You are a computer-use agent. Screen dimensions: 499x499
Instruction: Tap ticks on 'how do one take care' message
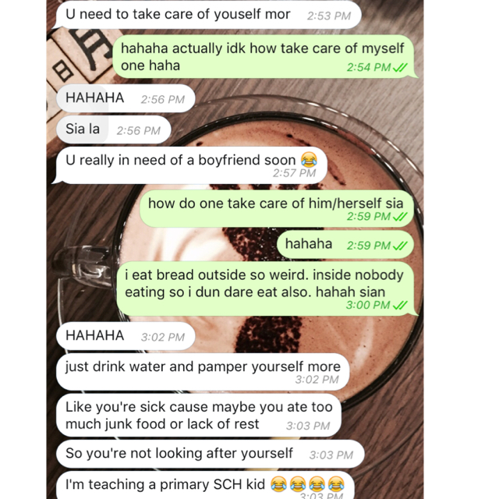click(x=400, y=217)
